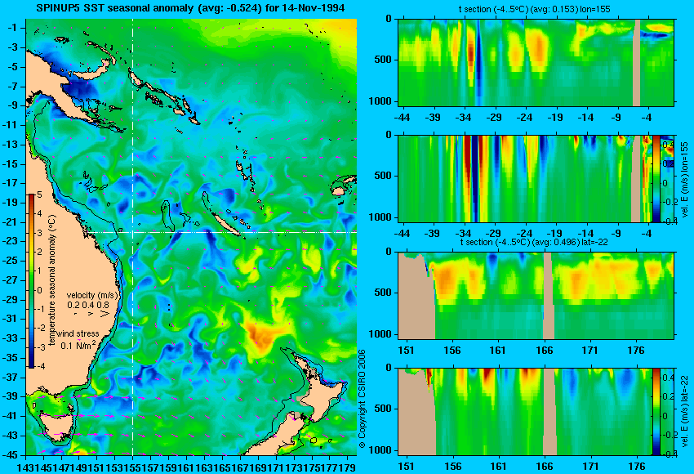Click the '-45' latitude label on the map axis

point(11,455)
